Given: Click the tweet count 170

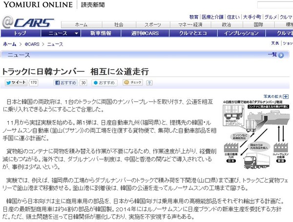Looking at the screenshot, I should [34, 82].
